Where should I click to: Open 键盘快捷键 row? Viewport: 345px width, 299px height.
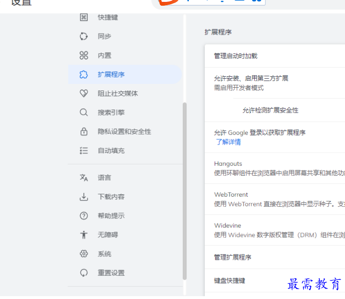click(274, 281)
